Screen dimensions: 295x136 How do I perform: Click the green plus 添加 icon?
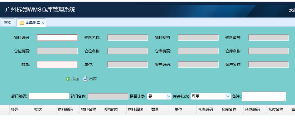(68, 79)
